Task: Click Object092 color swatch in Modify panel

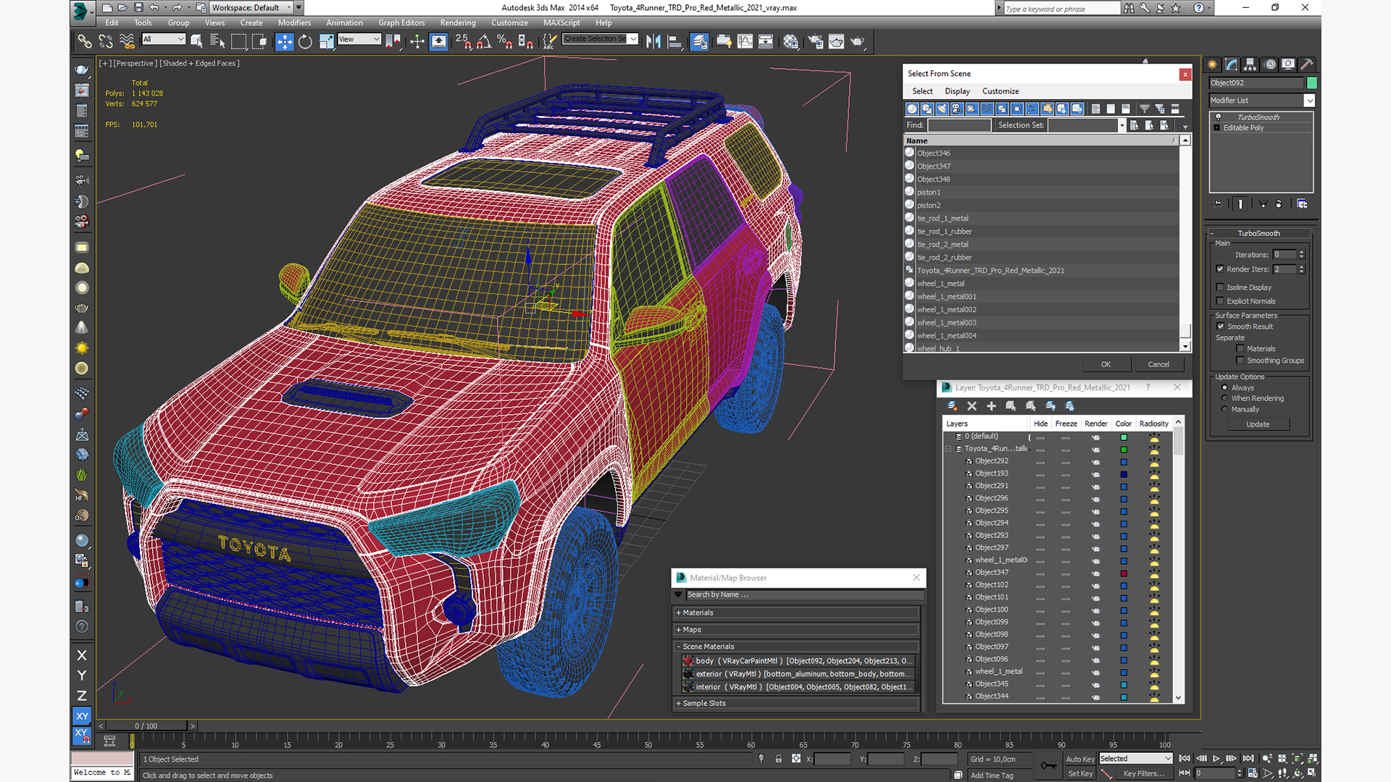Action: 1311,83
